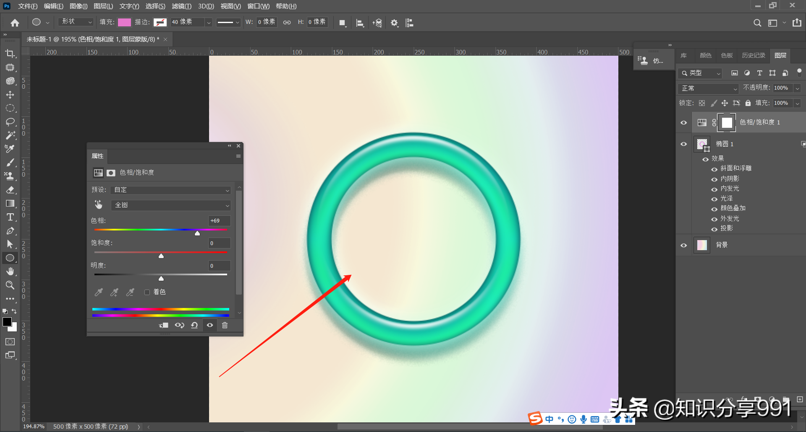This screenshot has width=806, height=432.
Task: Select the Zoom tool
Action: (10, 285)
